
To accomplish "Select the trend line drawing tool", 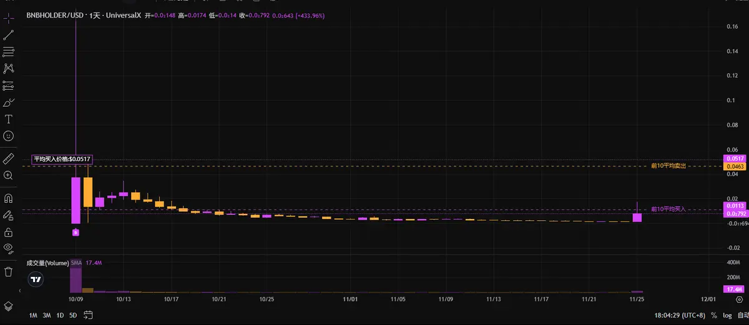I will [x=9, y=36].
